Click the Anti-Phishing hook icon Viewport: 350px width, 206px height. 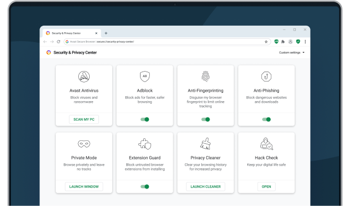[x=266, y=76]
